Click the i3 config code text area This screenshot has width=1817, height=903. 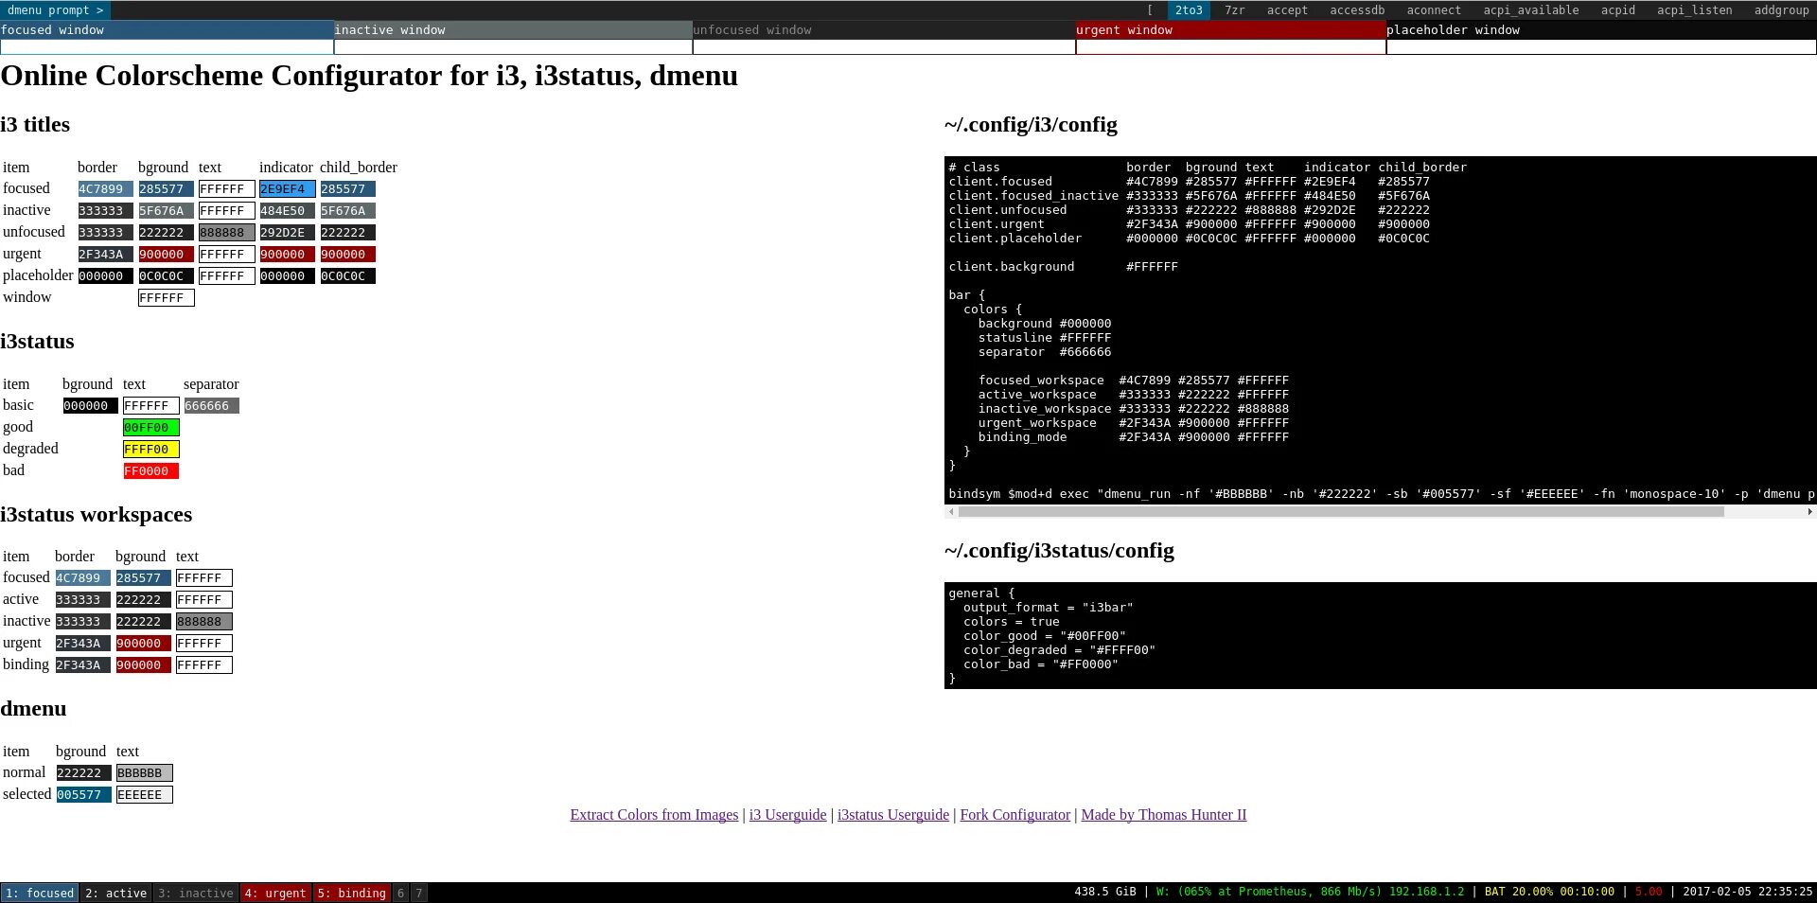click(1381, 330)
